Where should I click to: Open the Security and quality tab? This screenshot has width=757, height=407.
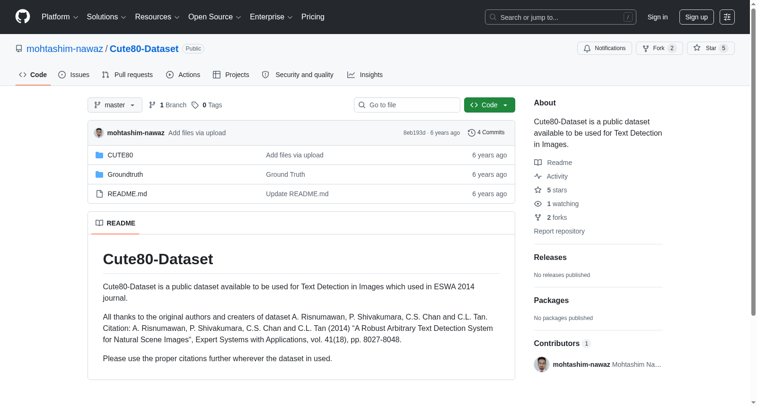tap(298, 75)
